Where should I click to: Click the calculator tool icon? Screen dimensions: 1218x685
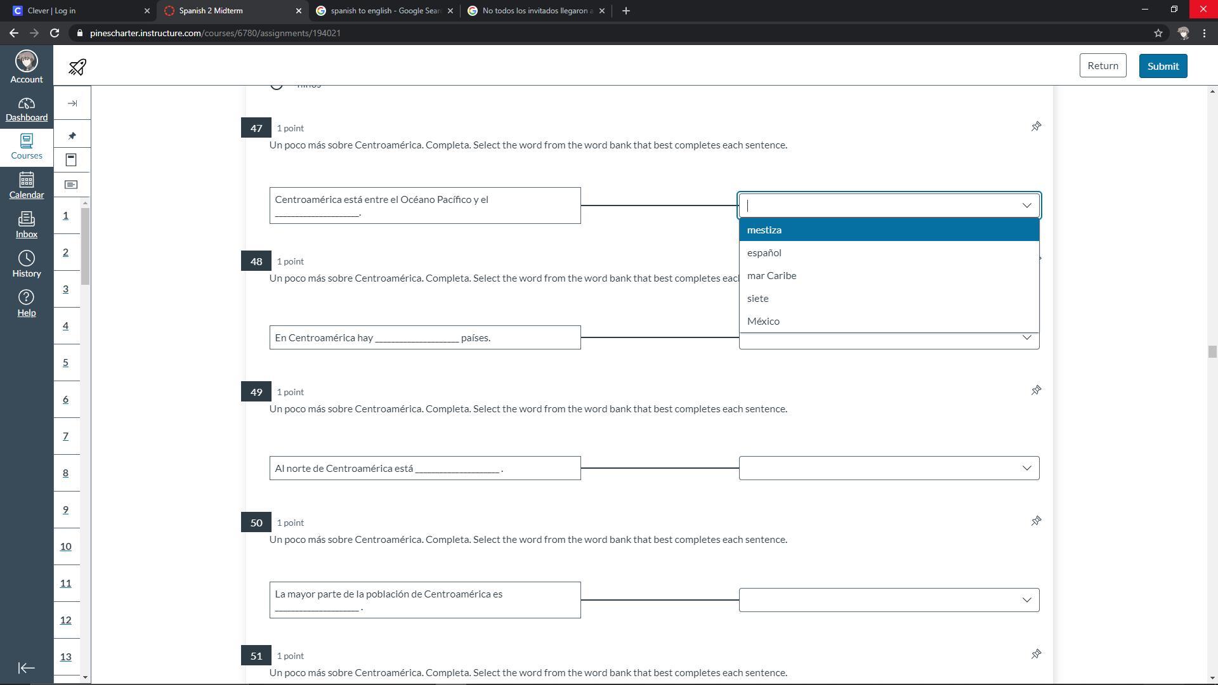pos(71,160)
